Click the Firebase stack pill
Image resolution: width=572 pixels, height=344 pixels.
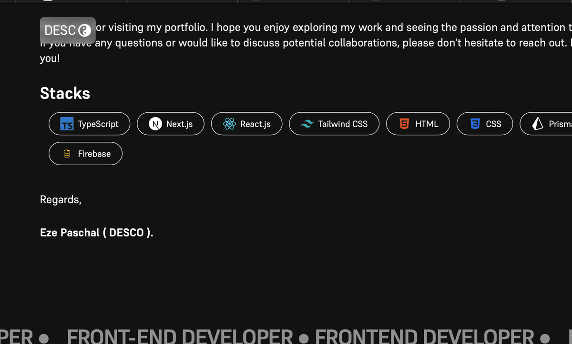(x=85, y=153)
